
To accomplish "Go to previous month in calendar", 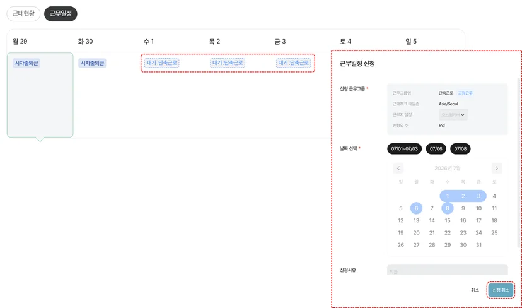I will (x=398, y=168).
